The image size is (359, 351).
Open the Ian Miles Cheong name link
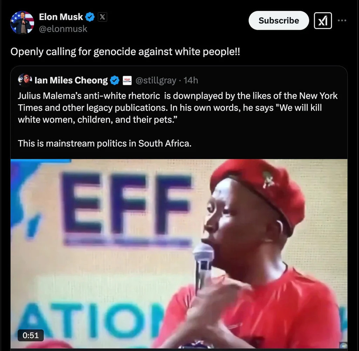point(71,81)
